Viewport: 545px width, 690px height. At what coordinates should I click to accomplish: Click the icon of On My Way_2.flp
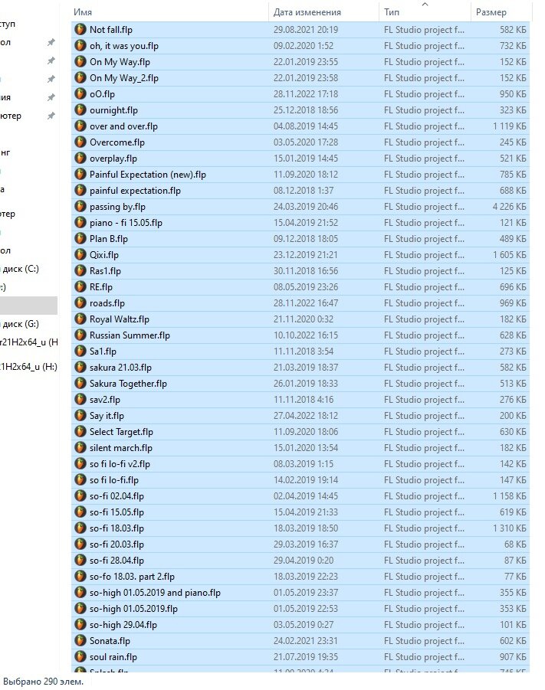80,78
